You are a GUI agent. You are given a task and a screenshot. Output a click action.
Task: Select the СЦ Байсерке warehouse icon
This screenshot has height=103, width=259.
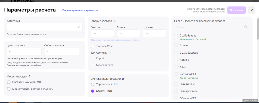click(176, 36)
